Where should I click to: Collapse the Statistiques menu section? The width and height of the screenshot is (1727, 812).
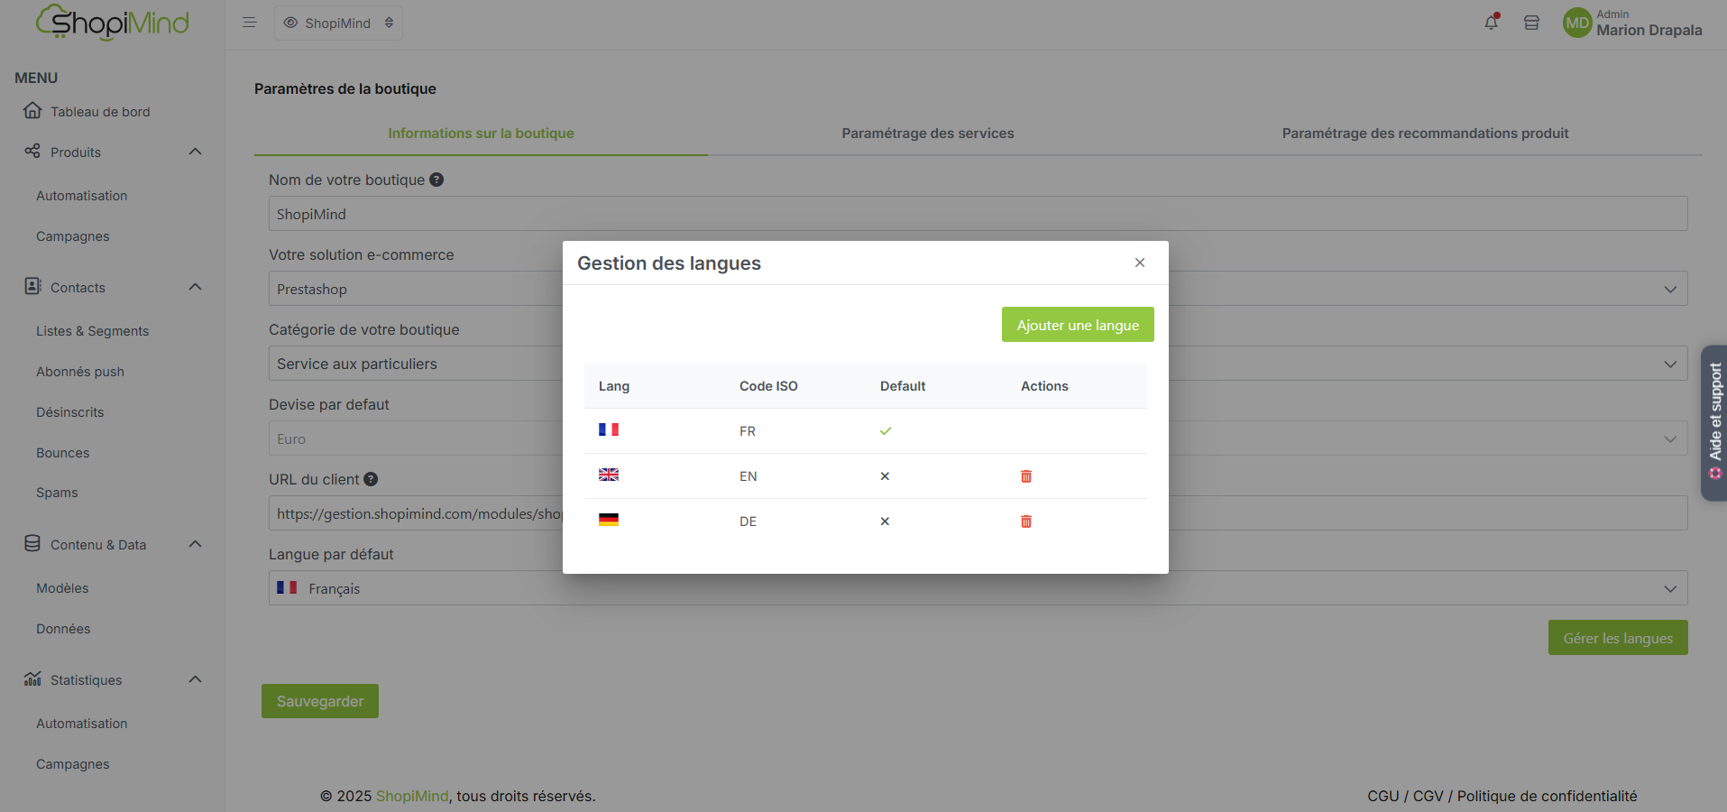(195, 679)
